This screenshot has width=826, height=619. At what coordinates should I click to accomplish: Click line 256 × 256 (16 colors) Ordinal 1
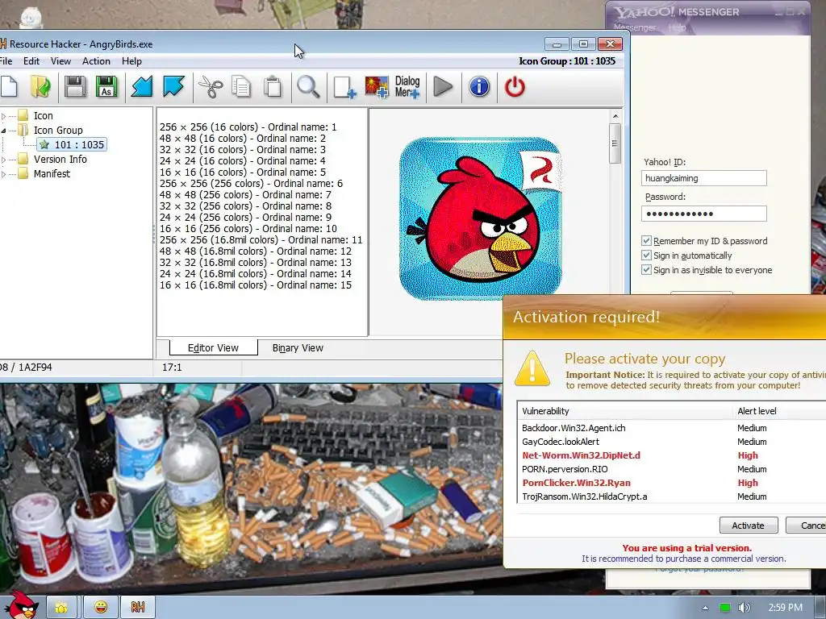click(x=248, y=127)
